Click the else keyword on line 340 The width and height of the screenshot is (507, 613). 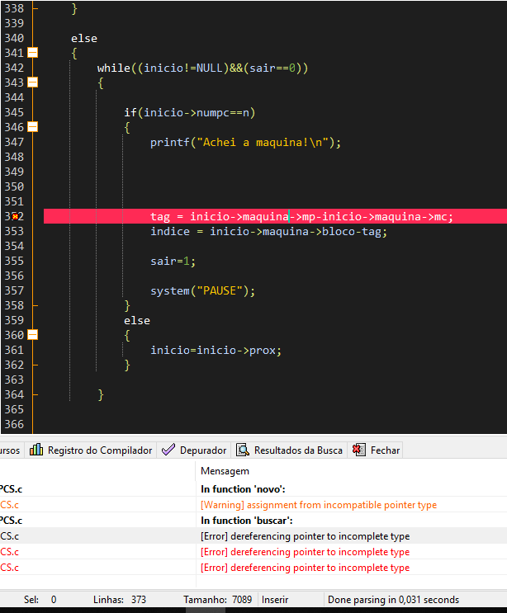click(84, 38)
